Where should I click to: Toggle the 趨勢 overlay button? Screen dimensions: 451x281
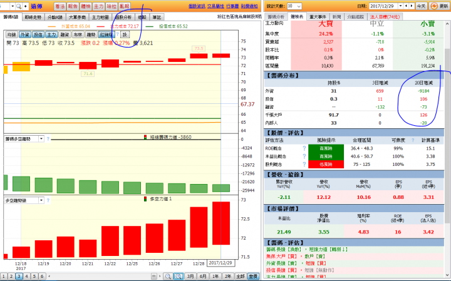pos(91,34)
